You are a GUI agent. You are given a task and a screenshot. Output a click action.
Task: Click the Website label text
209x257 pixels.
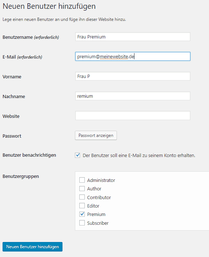(x=11, y=116)
